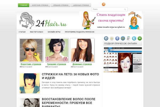Go to Онлайн-игры menu section
160x107 pixels.
[x=54, y=32]
